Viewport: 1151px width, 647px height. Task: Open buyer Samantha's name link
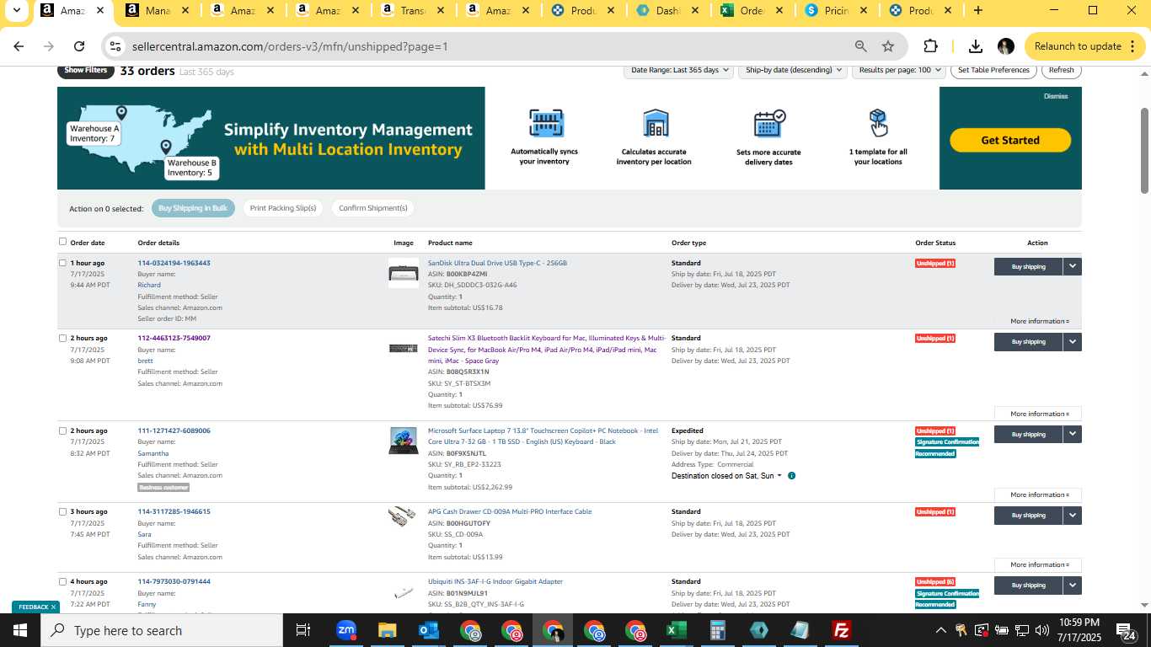(153, 453)
